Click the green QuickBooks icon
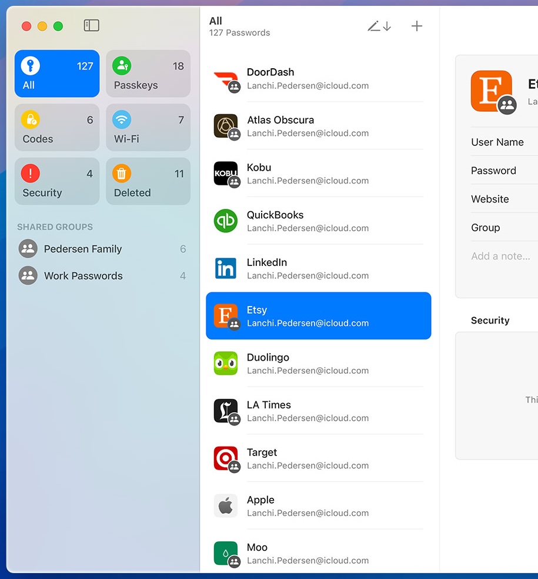Screen dimensions: 538x579 (226, 221)
